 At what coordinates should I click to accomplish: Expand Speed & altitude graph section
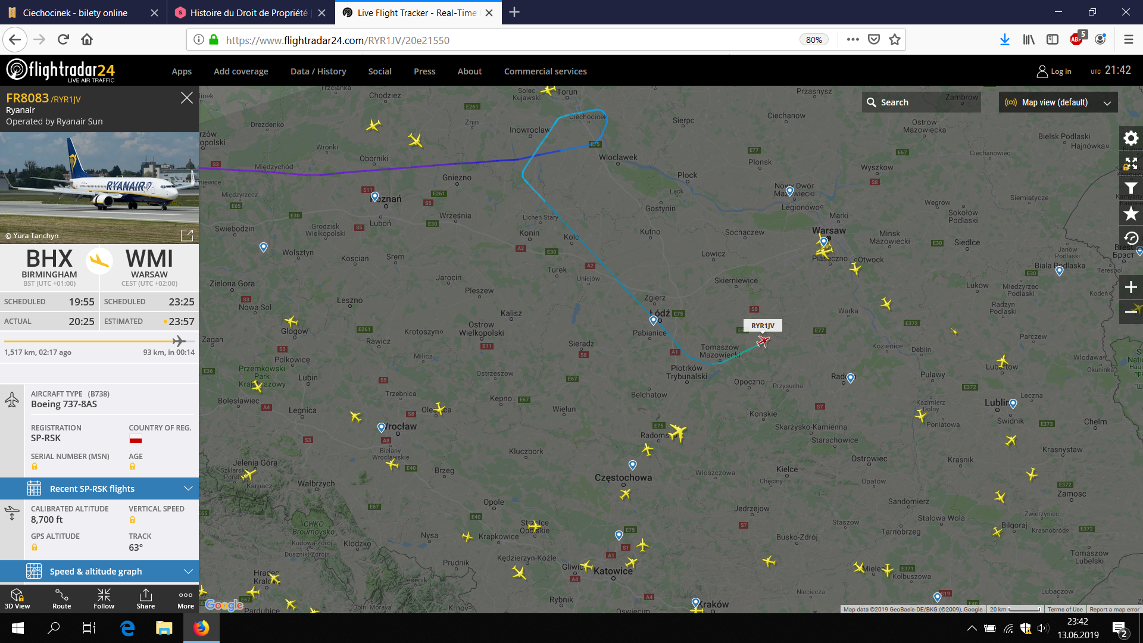point(99,572)
